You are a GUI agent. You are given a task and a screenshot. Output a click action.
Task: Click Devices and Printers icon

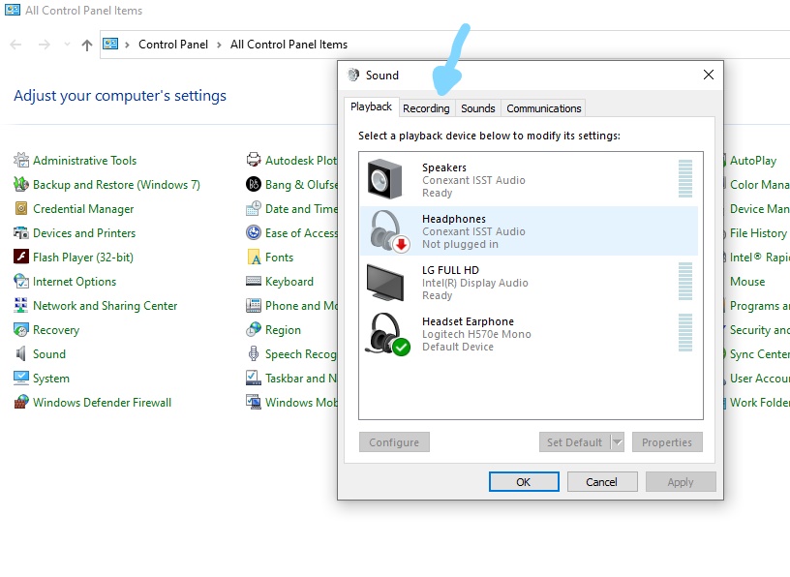pos(21,232)
